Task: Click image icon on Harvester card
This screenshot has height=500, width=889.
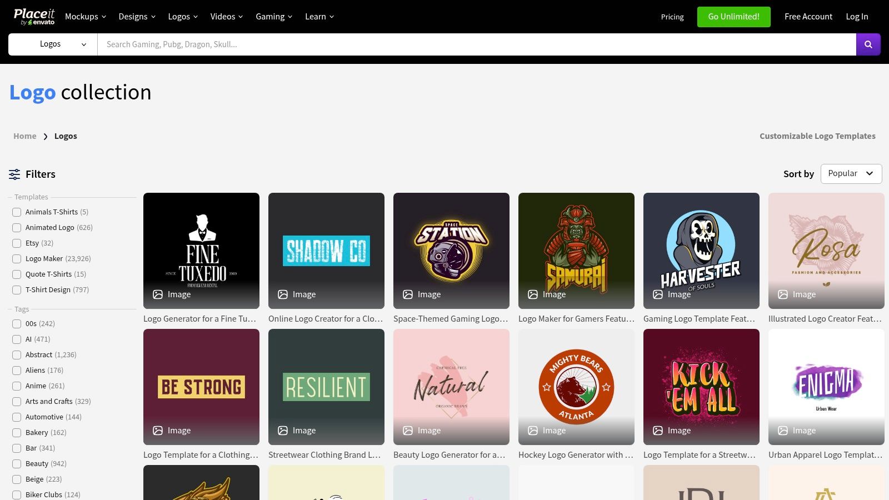Action: (x=658, y=294)
